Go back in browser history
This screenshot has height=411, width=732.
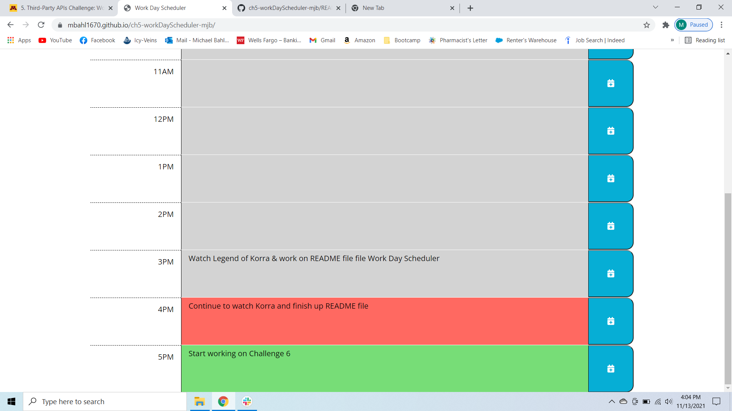pos(10,25)
